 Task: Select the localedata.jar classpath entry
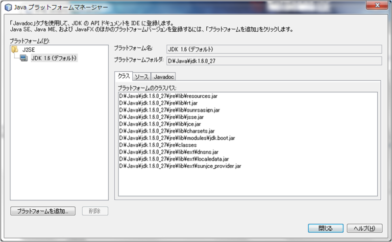[174, 159]
